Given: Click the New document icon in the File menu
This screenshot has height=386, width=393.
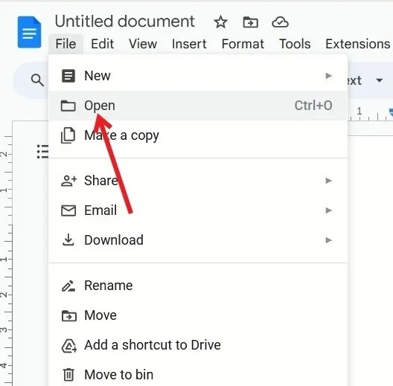Looking at the screenshot, I should pos(68,76).
